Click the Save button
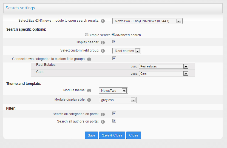Image resolution: width=227 pixels, height=148 pixels. pyautogui.click(x=91, y=135)
